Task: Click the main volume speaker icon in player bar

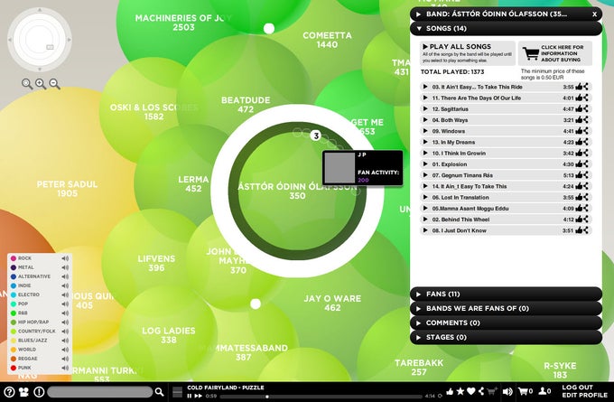Action: pyautogui.click(x=507, y=391)
